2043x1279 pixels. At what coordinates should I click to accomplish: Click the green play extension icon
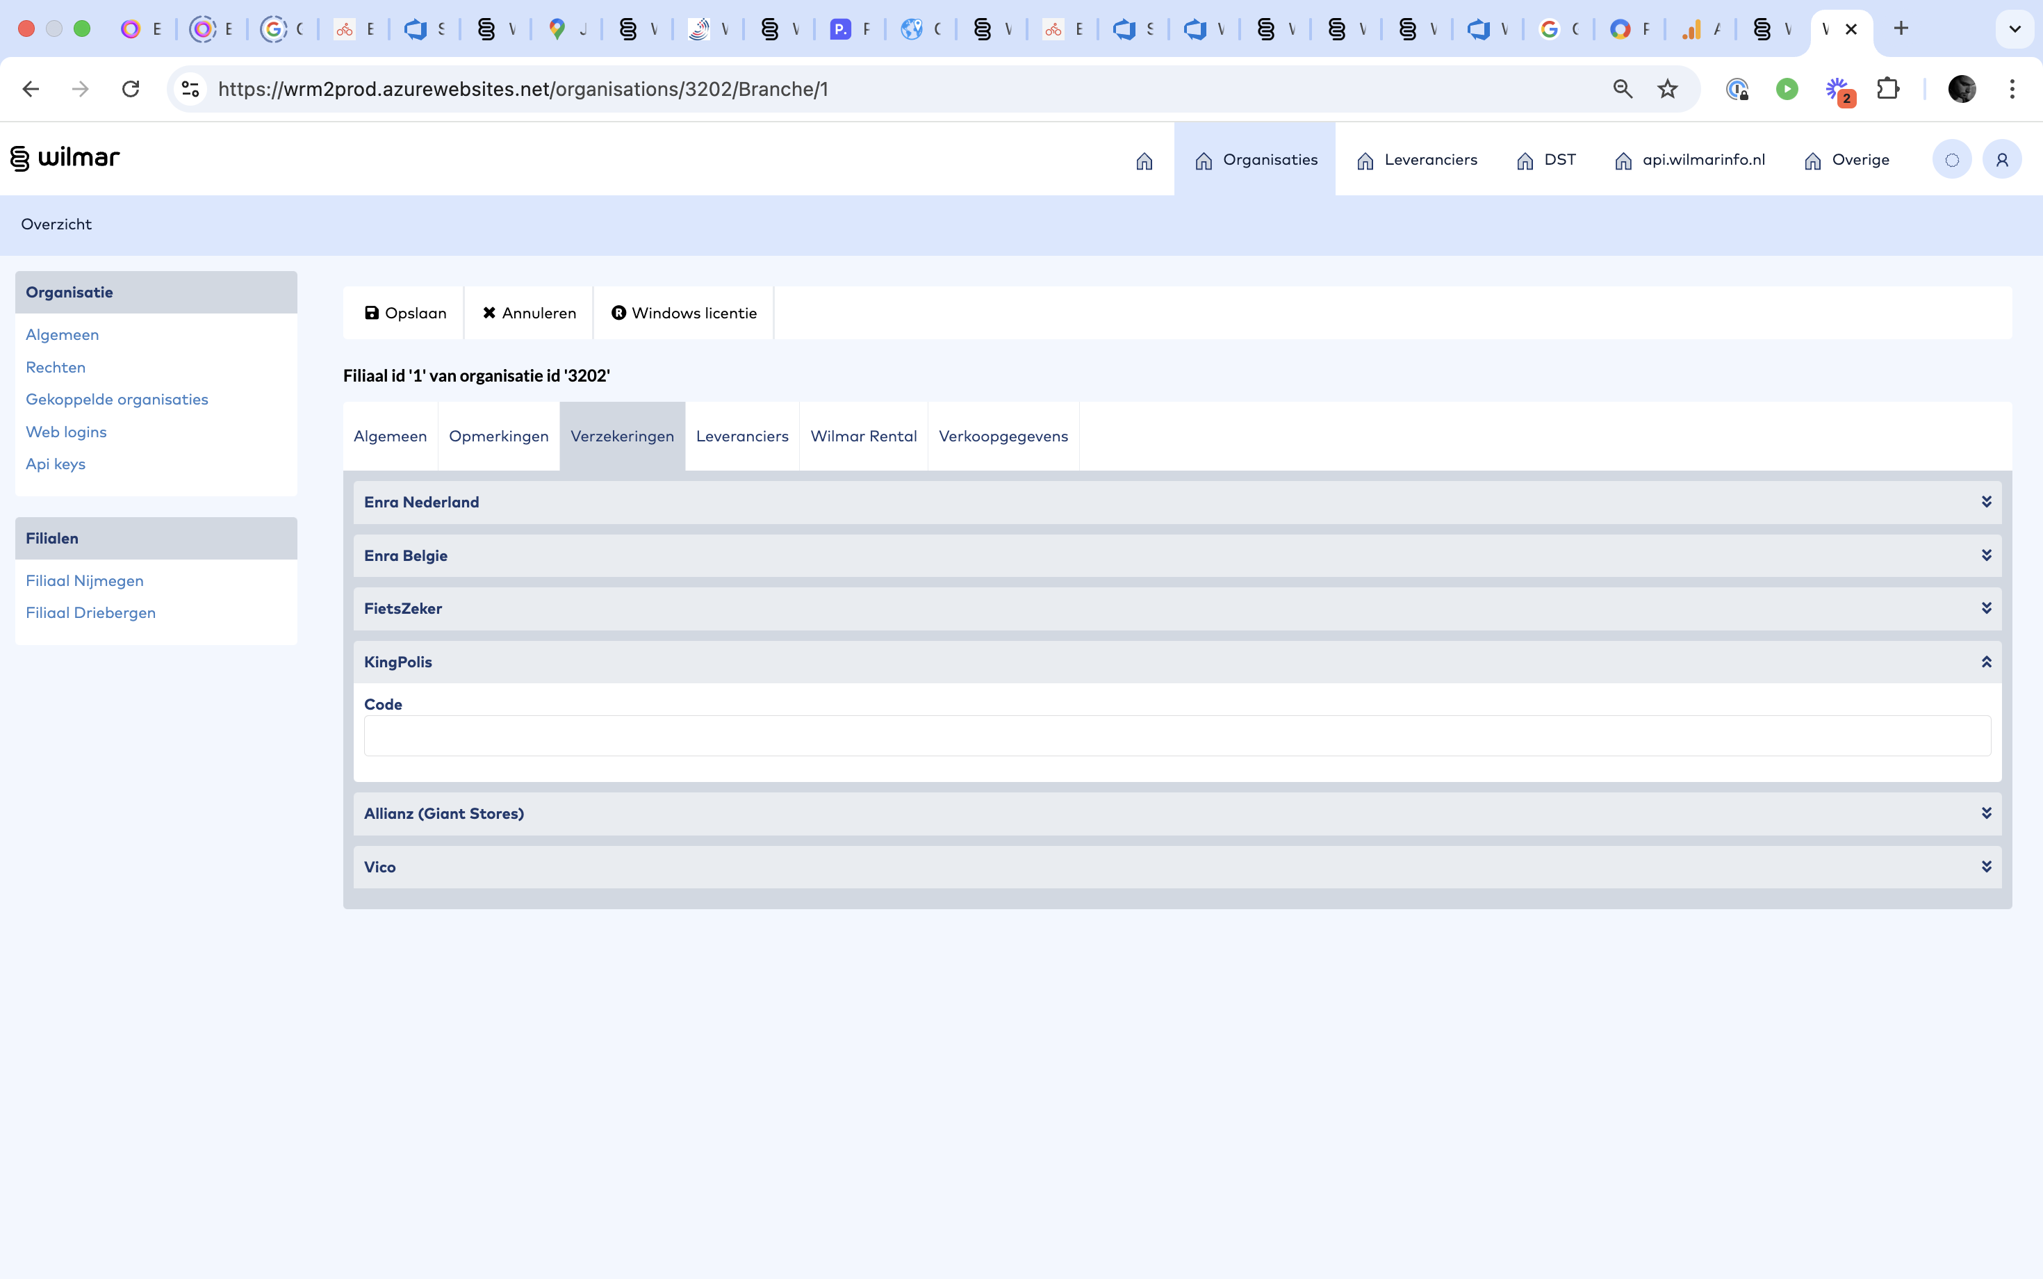(x=1787, y=89)
